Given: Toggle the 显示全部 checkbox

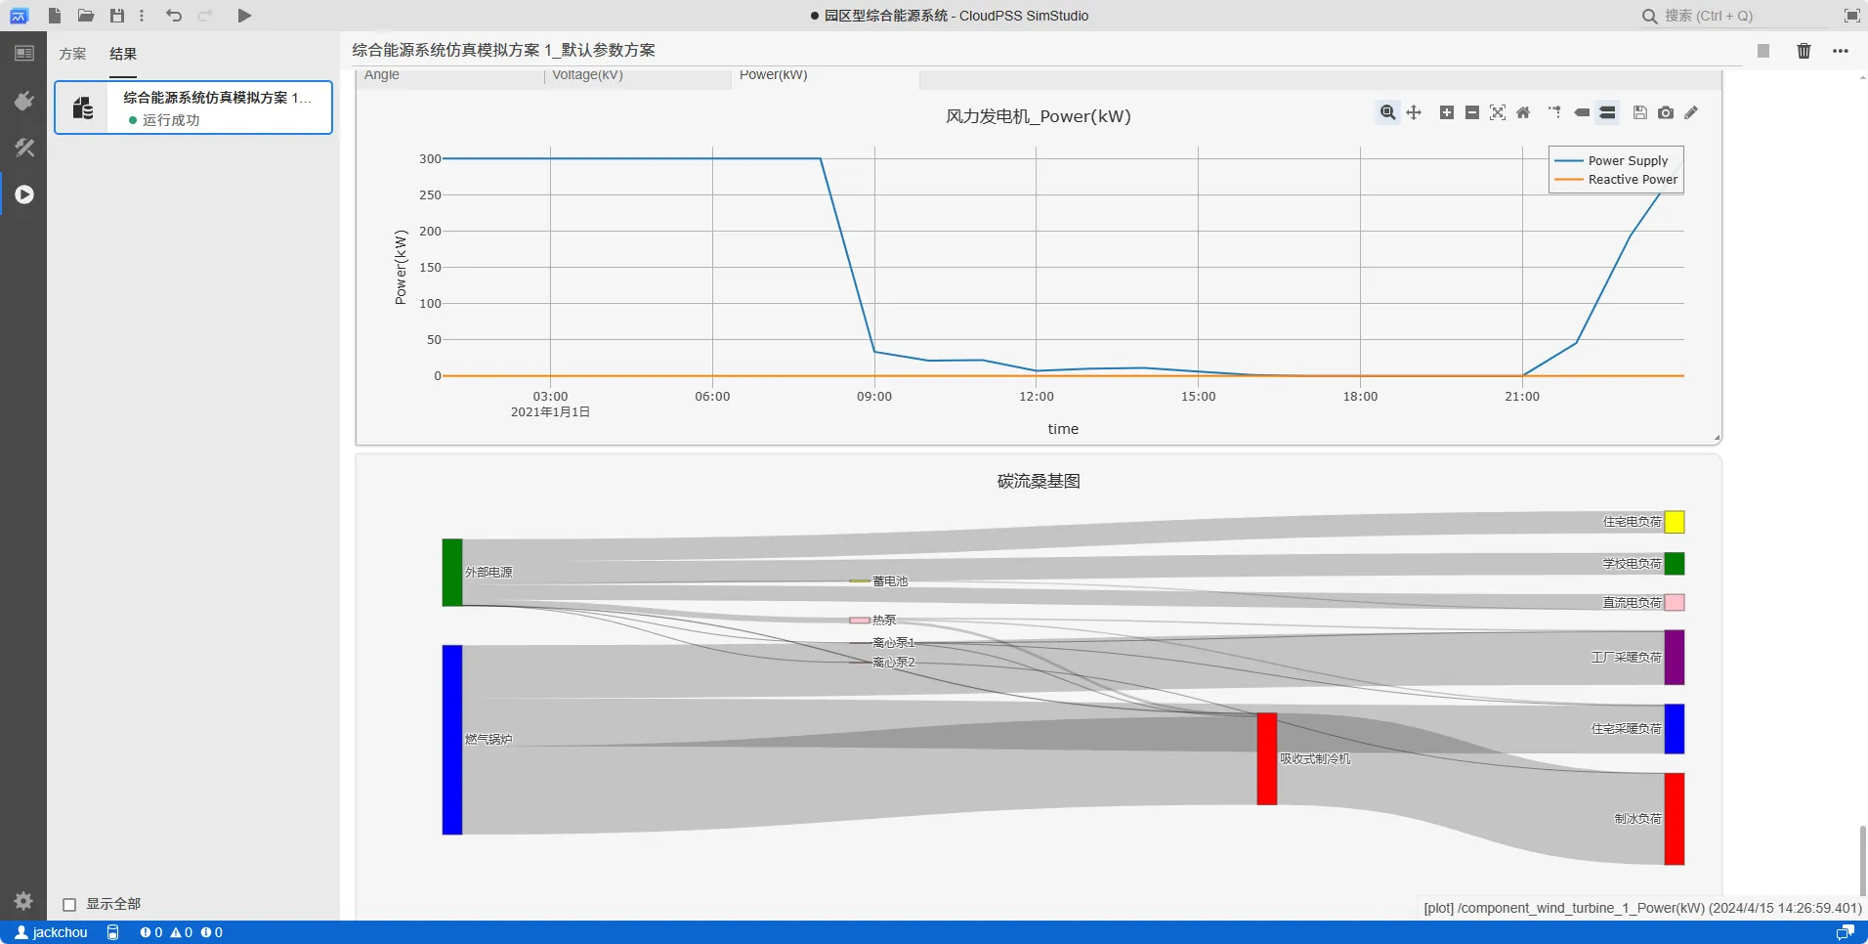Looking at the screenshot, I should click(x=69, y=905).
